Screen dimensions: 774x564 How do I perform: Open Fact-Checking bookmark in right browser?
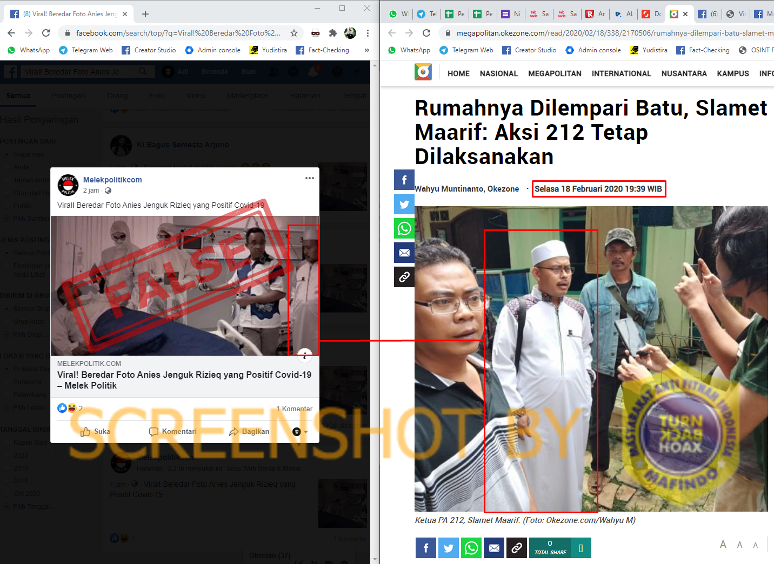pyautogui.click(x=703, y=50)
